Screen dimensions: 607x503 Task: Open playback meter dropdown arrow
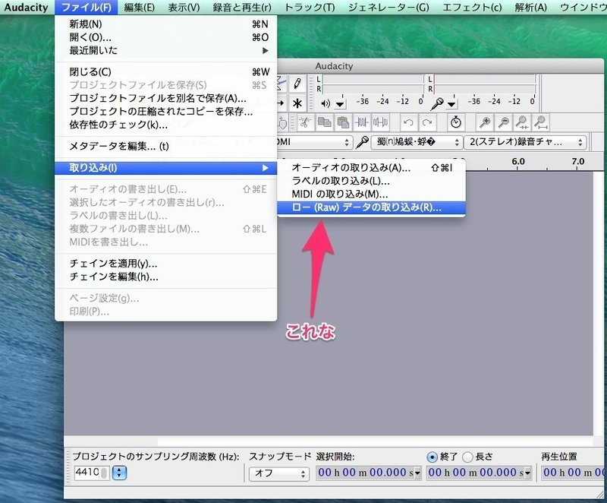pyautogui.click(x=340, y=104)
